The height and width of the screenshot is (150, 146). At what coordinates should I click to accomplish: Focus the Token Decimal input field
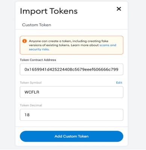71,115
